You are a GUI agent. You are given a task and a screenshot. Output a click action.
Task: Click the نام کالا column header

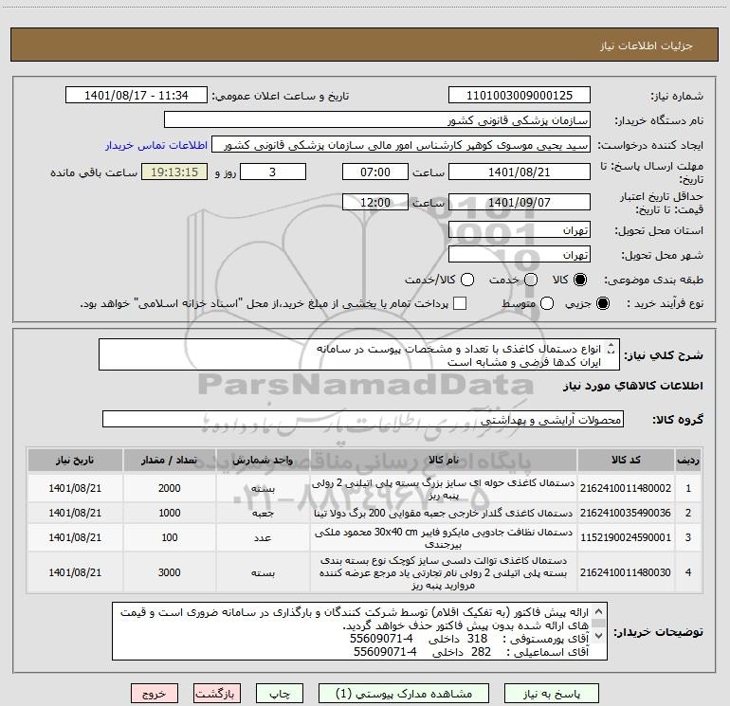(x=444, y=461)
